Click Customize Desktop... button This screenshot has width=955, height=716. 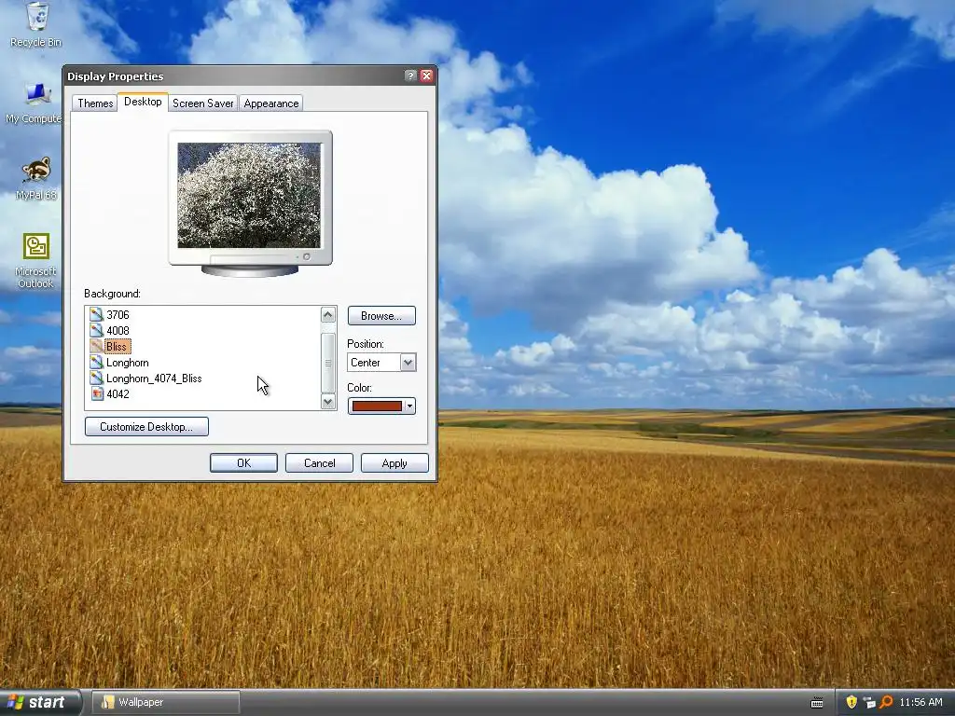pos(146,426)
